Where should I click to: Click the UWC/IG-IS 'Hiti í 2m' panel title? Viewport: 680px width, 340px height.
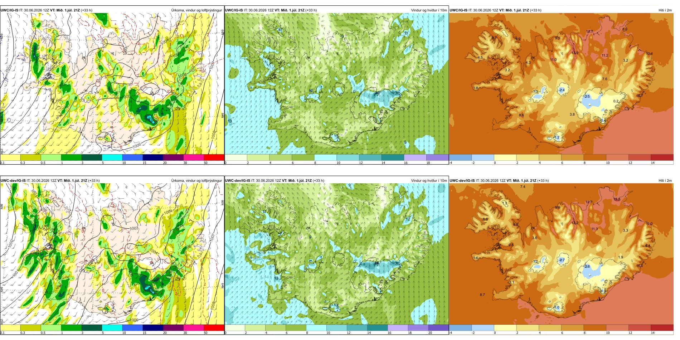[x=665, y=10]
